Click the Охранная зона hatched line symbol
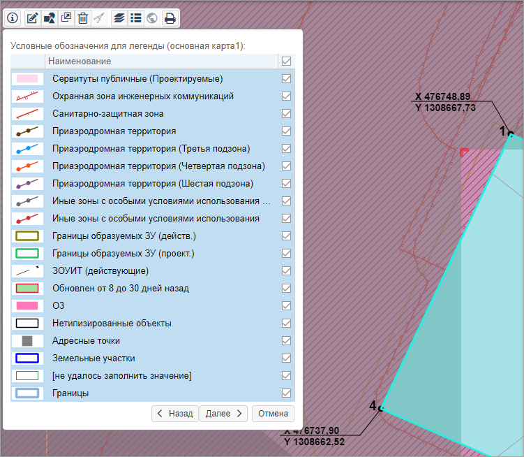The height and width of the screenshot is (457, 524). 27,96
